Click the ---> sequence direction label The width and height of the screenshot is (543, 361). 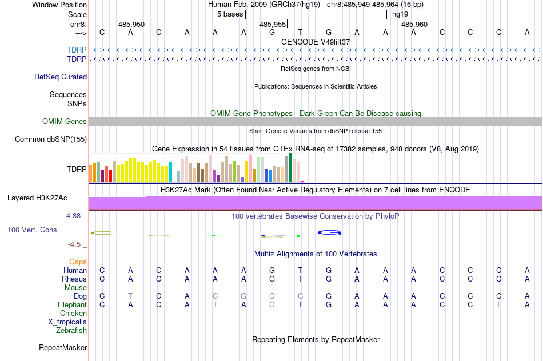coord(81,33)
